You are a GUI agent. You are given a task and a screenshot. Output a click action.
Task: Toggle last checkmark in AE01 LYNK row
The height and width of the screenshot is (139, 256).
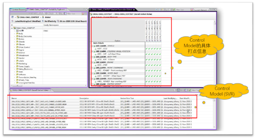(160, 65)
